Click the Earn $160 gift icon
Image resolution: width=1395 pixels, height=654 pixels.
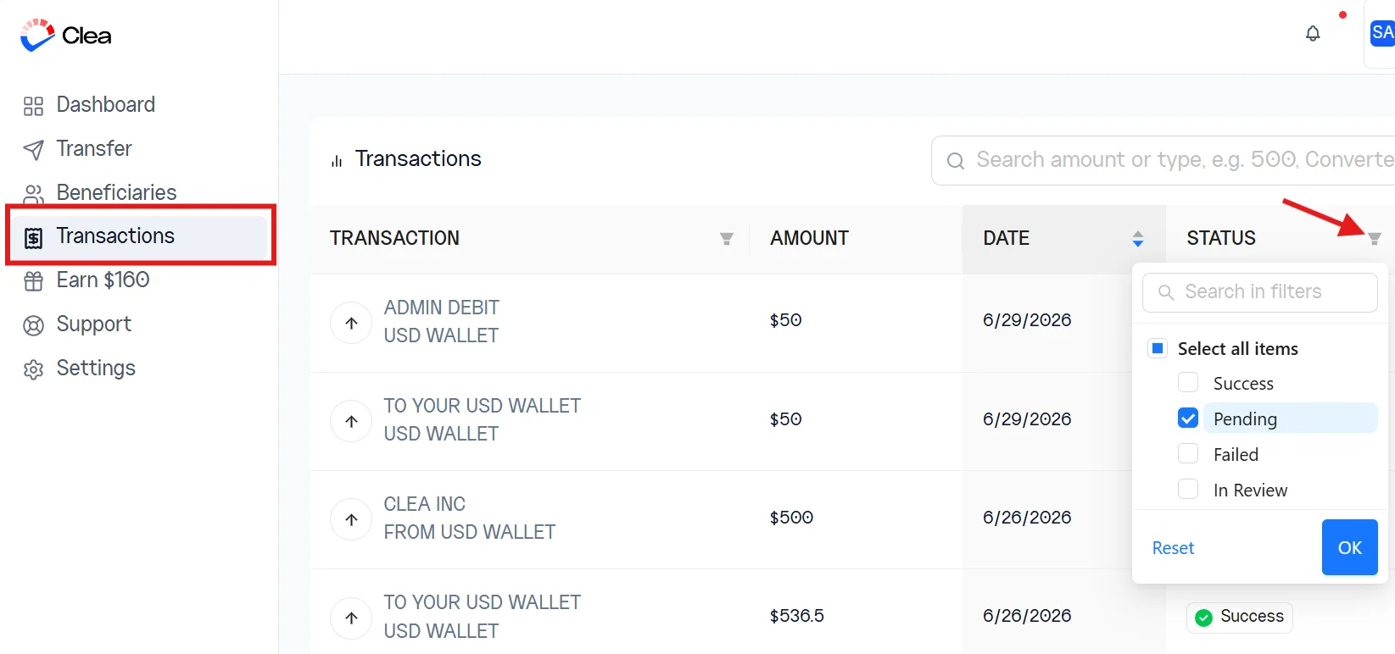pos(33,281)
